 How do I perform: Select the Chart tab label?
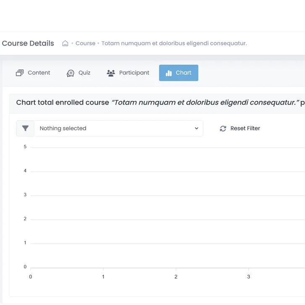(184, 73)
